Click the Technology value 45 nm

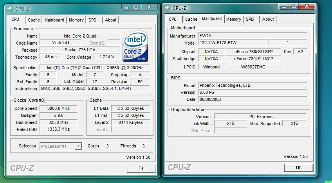tap(51, 57)
